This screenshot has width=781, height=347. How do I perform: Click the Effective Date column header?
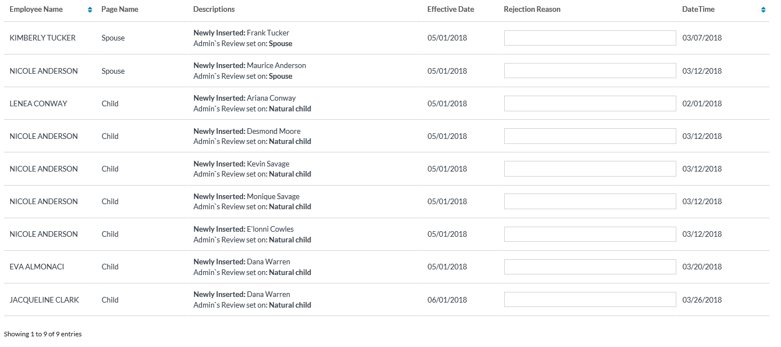450,10
